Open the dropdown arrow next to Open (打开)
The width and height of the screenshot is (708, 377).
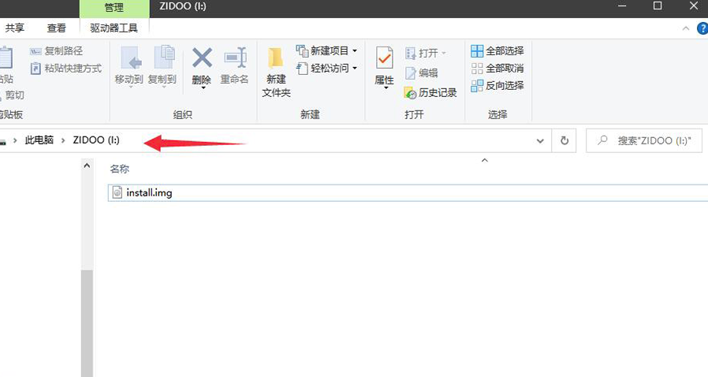443,54
